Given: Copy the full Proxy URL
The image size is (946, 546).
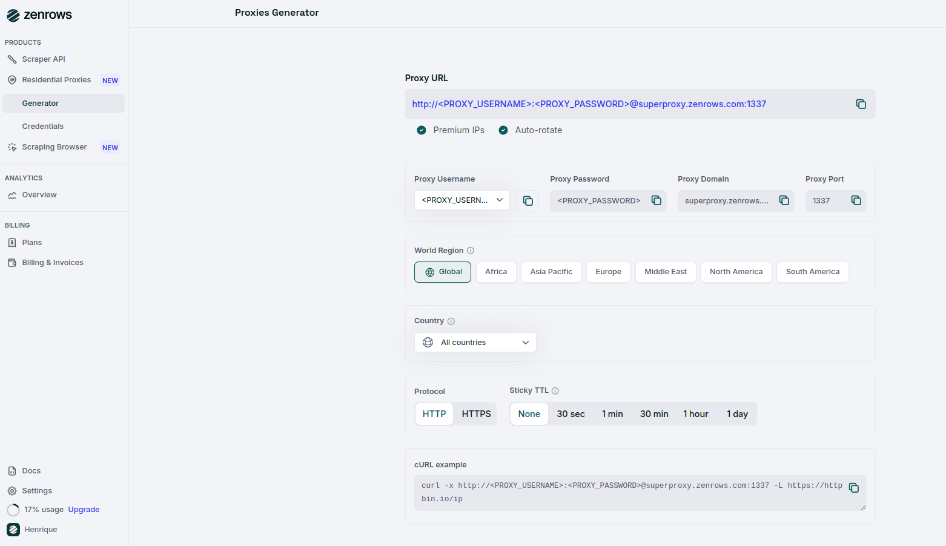Looking at the screenshot, I should [861, 104].
